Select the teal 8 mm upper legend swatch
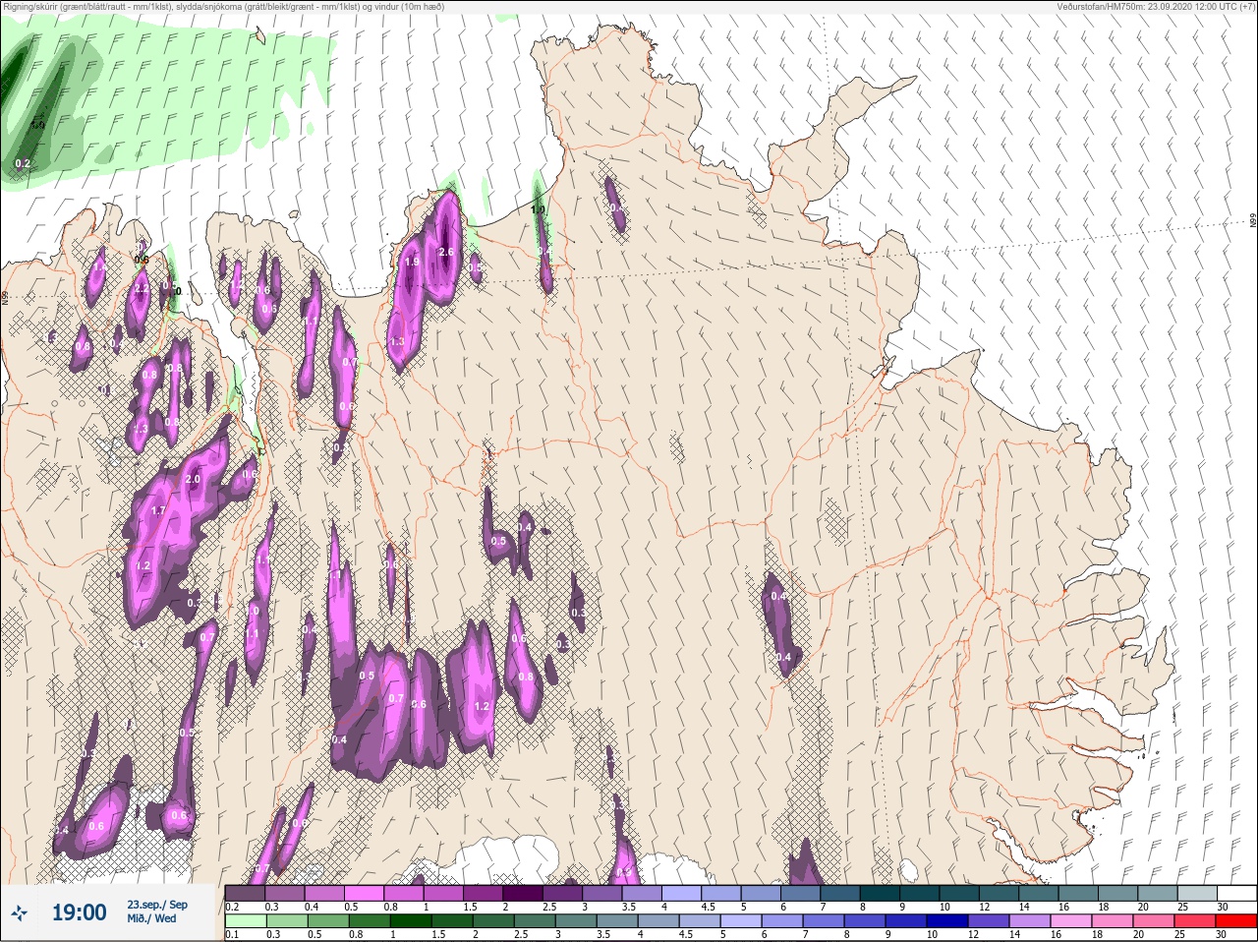This screenshot has height=942, width=1258. tap(880, 894)
